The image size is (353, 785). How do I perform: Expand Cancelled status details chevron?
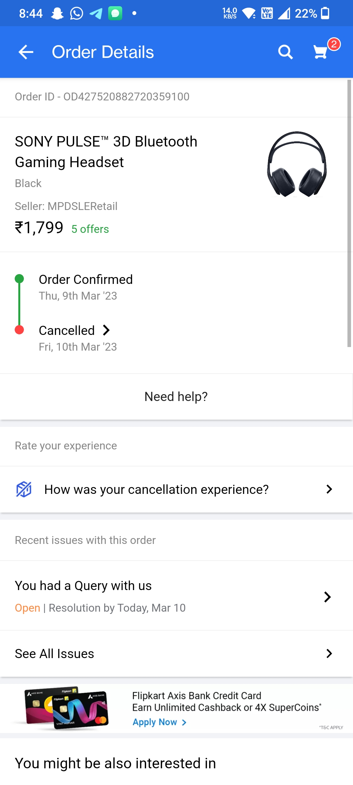tap(106, 330)
